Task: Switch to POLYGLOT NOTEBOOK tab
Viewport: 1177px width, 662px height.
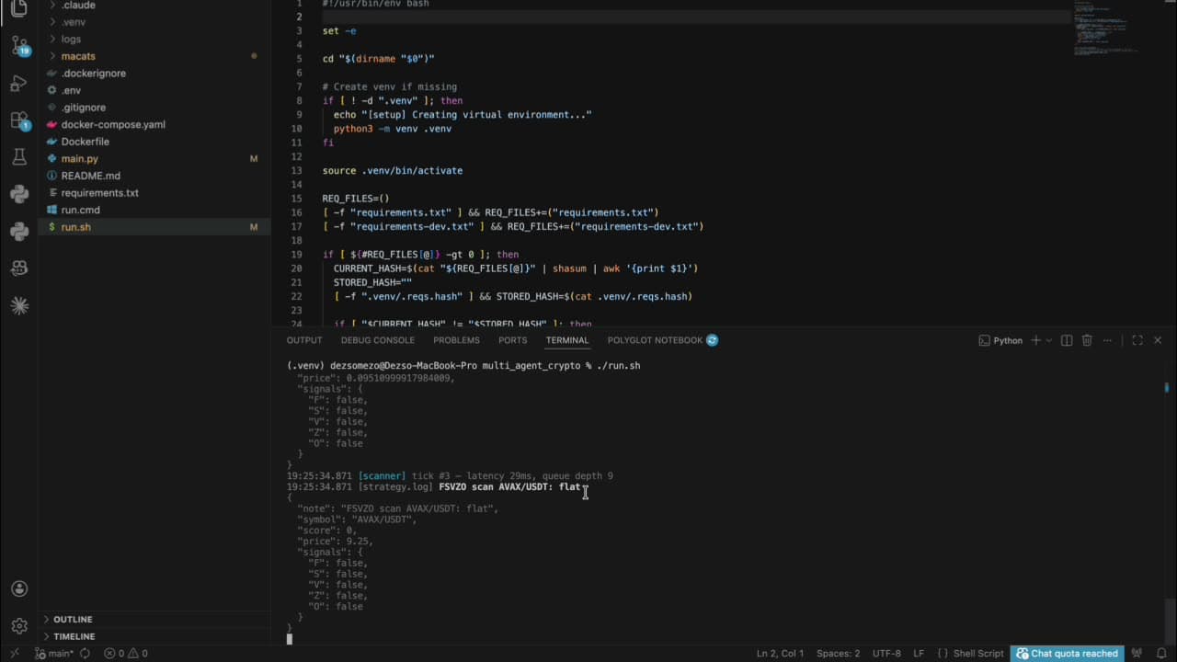Action: [655, 340]
